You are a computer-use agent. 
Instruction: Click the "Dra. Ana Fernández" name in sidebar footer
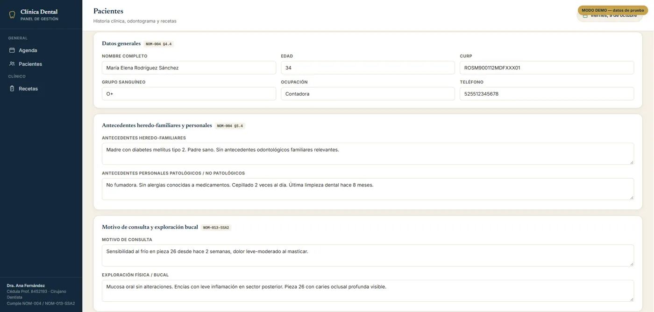click(26, 285)
